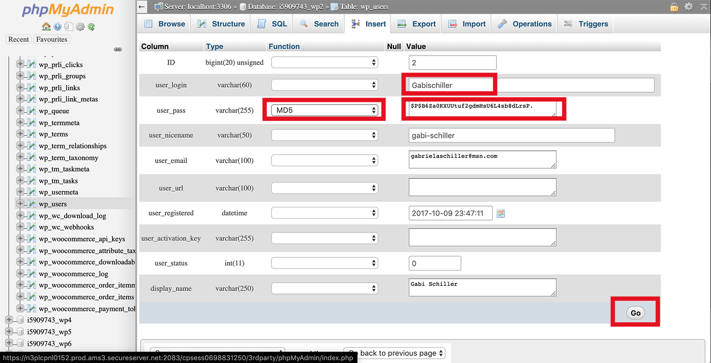Open the Export tab
The height and width of the screenshot is (363, 711).
(417, 24)
